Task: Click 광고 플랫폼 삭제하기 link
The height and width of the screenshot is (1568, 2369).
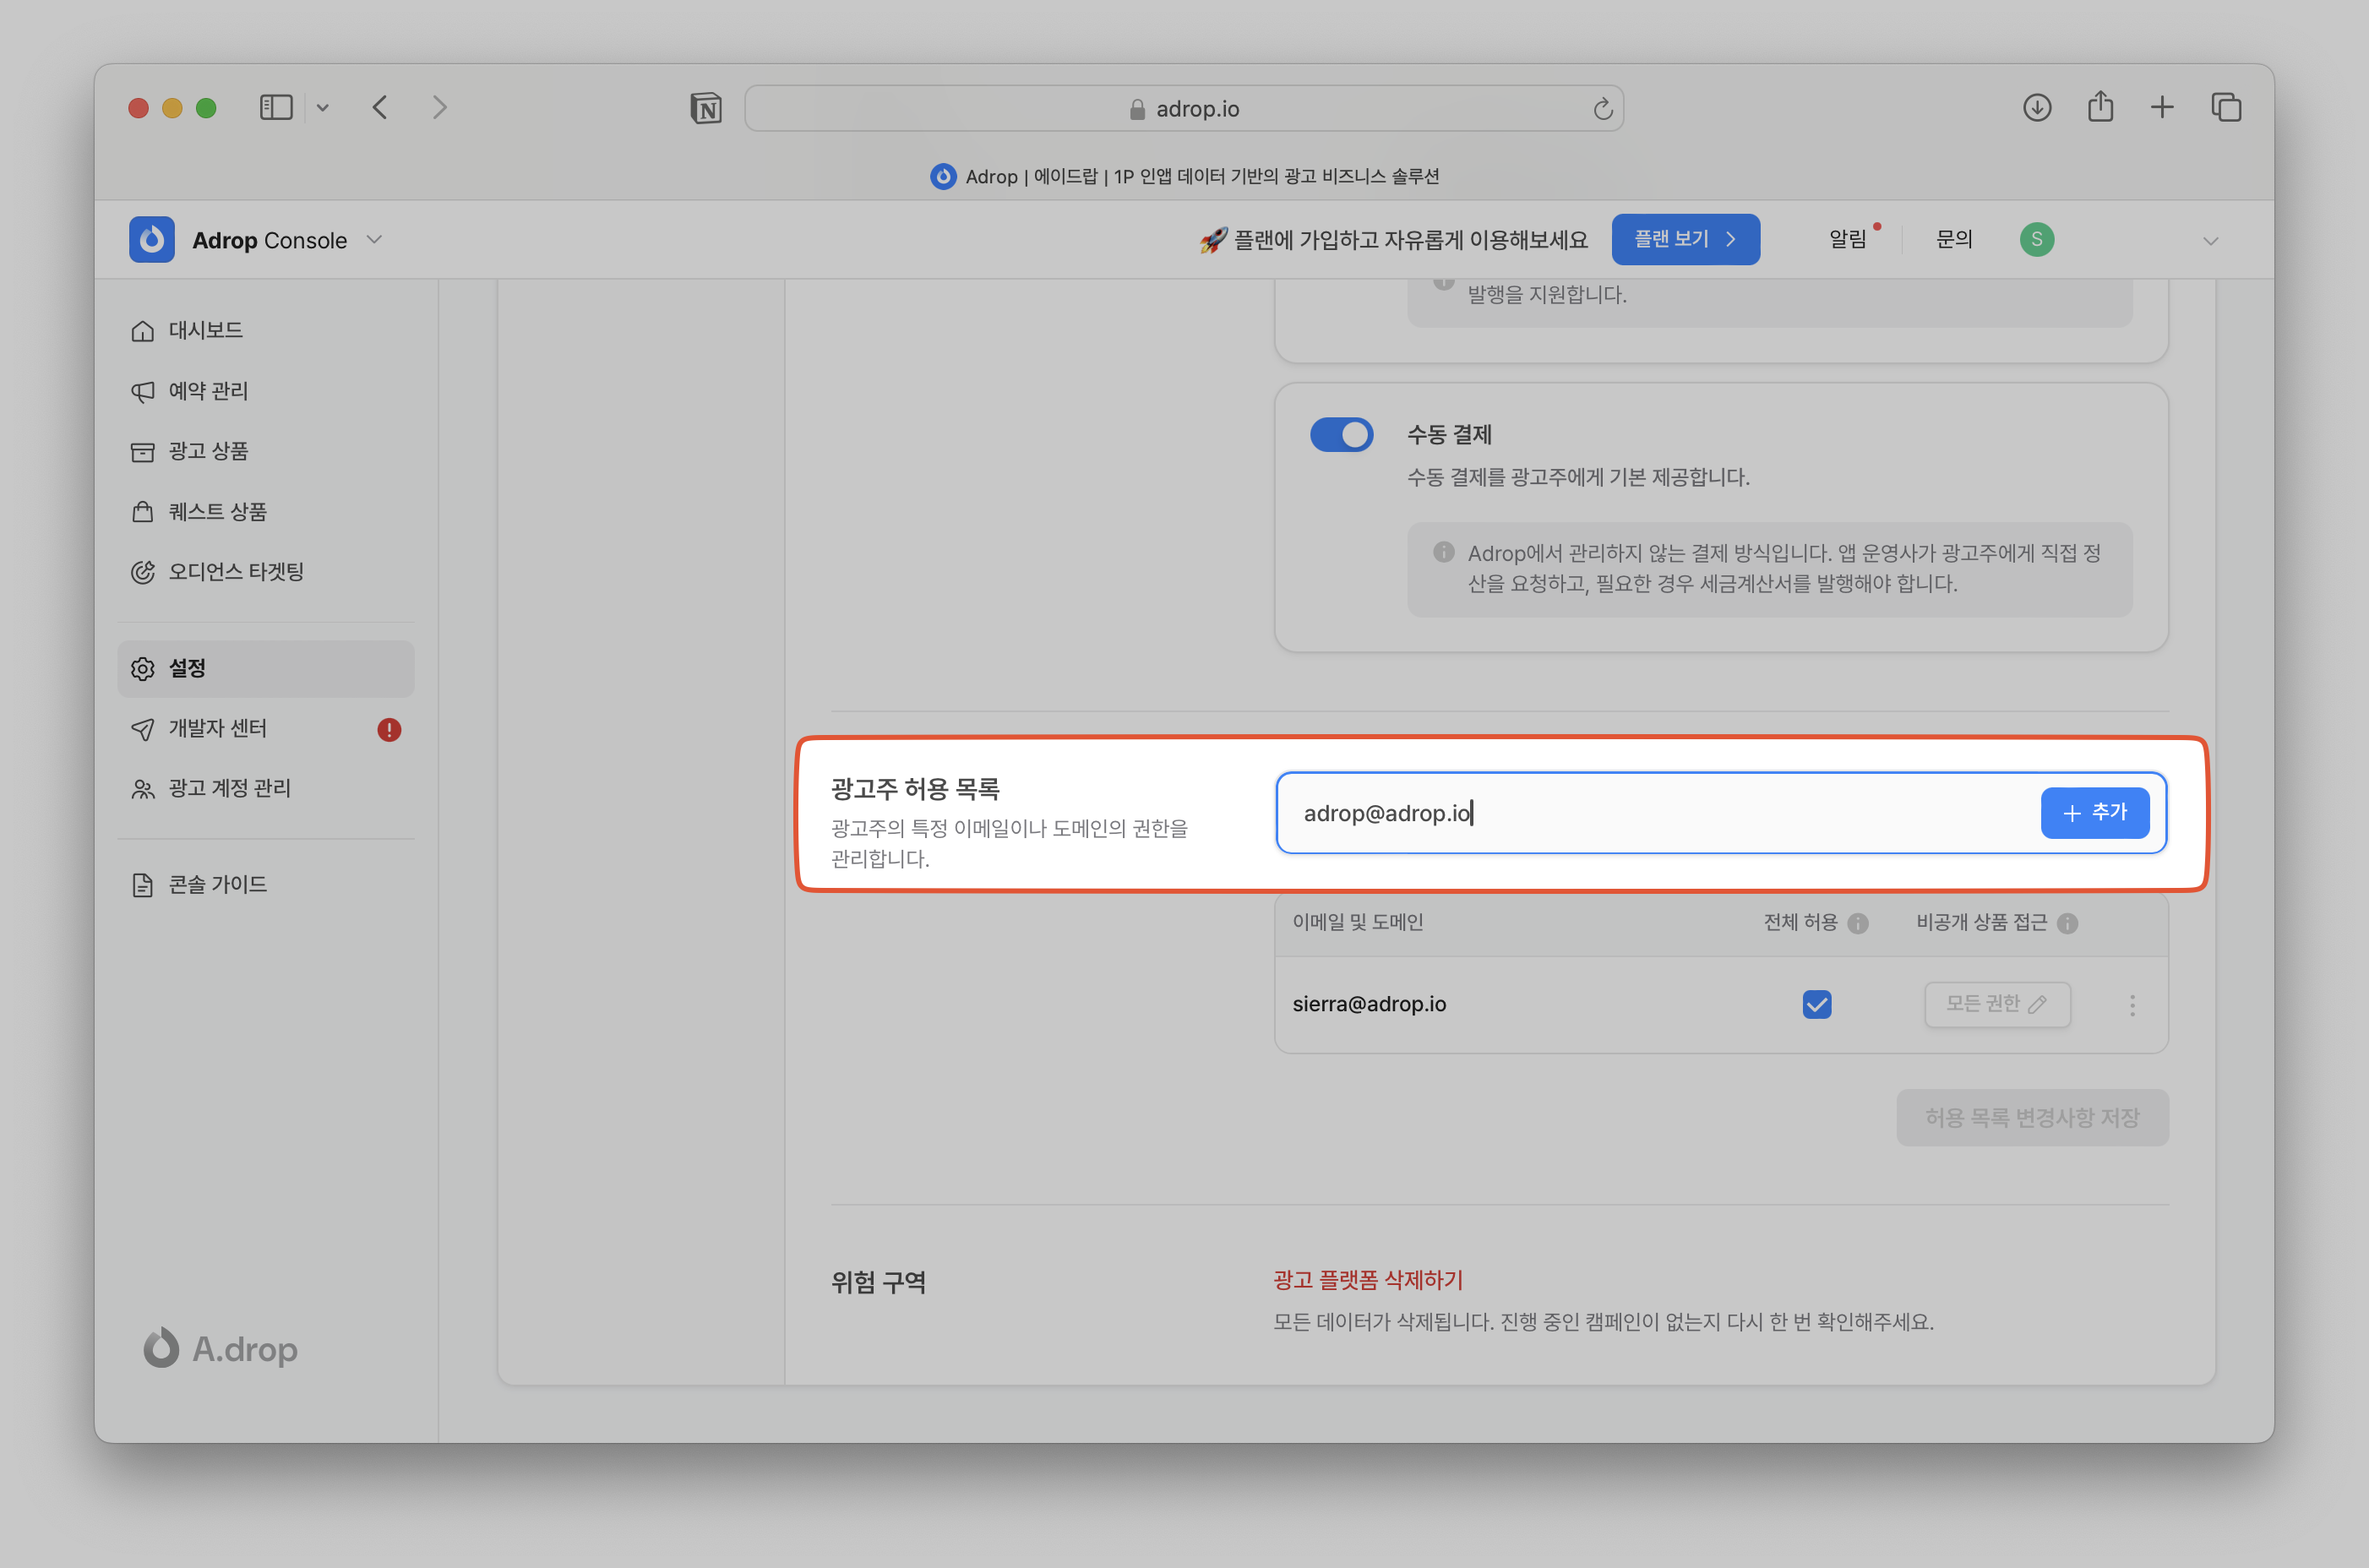Action: 1367,1280
